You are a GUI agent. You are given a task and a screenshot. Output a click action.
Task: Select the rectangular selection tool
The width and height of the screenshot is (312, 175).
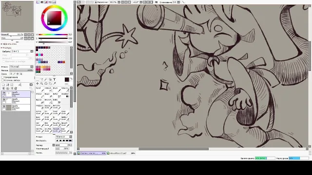point(38,79)
